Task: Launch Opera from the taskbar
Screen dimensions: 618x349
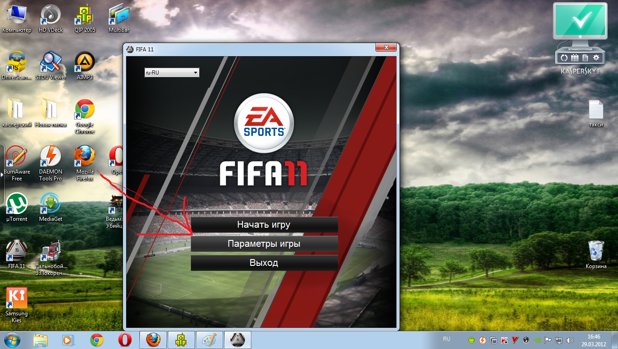Action: tap(125, 340)
